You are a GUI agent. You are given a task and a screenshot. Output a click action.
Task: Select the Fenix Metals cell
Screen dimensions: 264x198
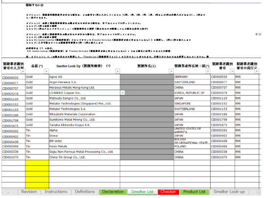point(84,147)
